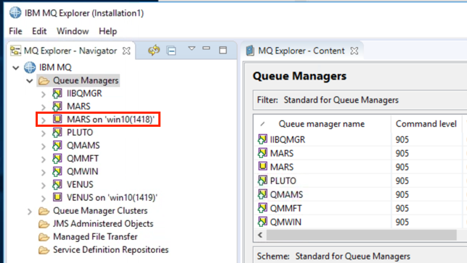Select Managed File Transfer folder
Screen dimensions: 467x263
(x=95, y=237)
